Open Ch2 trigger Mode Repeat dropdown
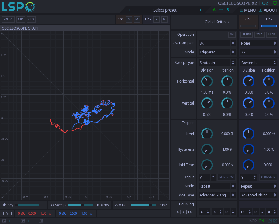Viewport: 279px width, 224px height. pyautogui.click(x=258, y=186)
